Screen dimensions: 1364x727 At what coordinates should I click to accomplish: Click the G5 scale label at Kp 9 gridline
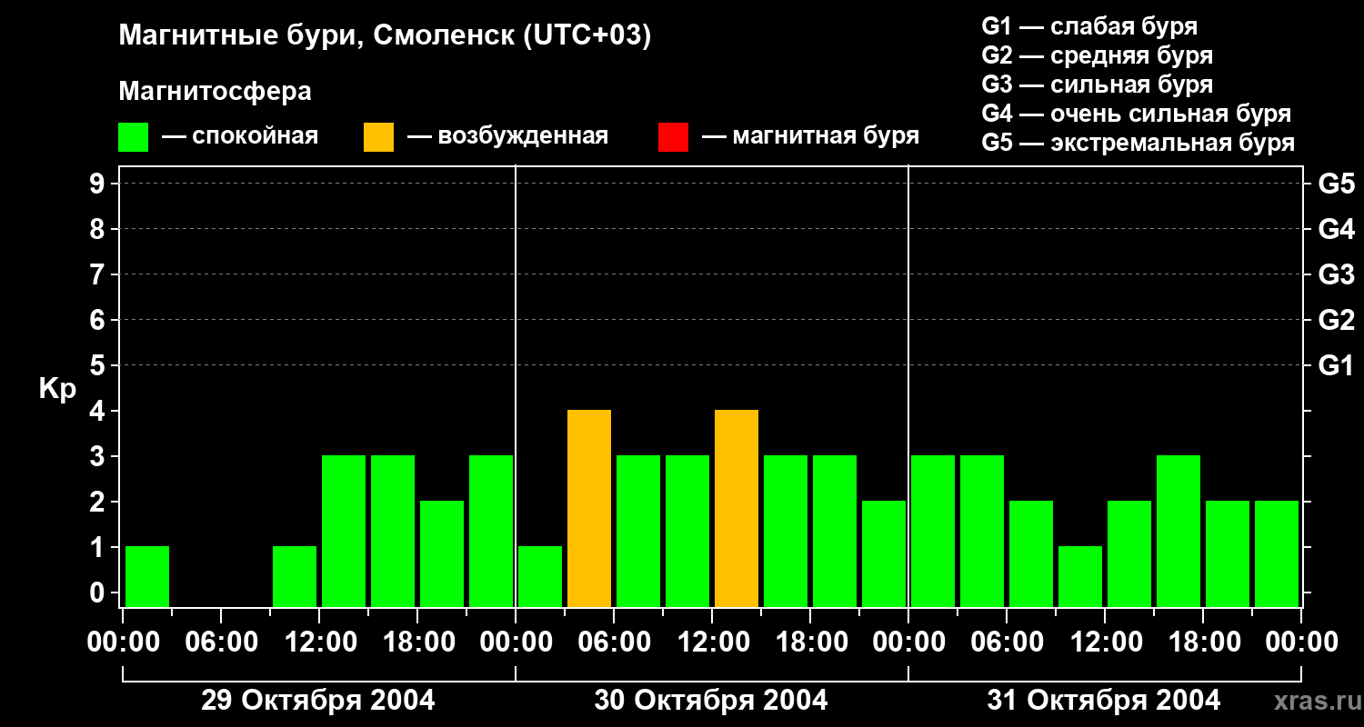click(x=1337, y=184)
